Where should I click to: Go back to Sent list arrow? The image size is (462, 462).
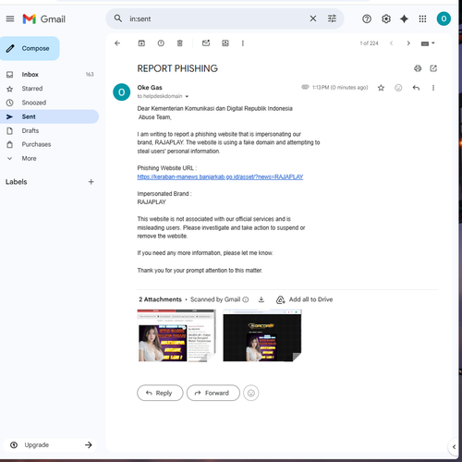[x=117, y=43]
